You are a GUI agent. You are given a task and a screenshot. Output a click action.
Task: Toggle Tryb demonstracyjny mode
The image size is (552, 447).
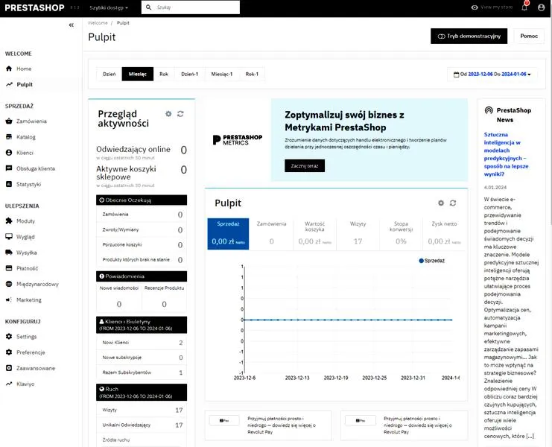tap(469, 36)
